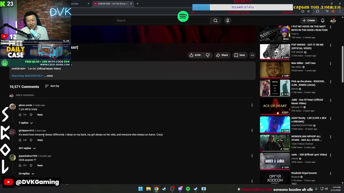The image size is (344, 193).
Task: Install page as app icon in address bar
Action: pos(303,11)
